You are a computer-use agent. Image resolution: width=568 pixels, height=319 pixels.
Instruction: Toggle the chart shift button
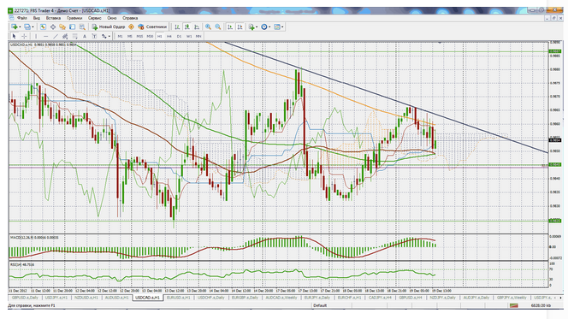pos(240,27)
